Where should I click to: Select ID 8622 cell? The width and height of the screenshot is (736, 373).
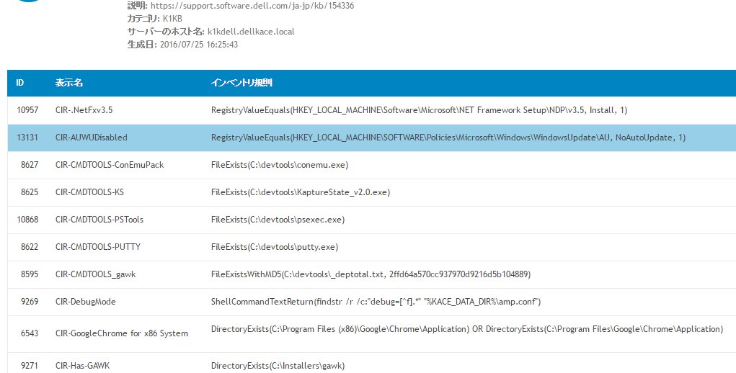(x=30, y=246)
